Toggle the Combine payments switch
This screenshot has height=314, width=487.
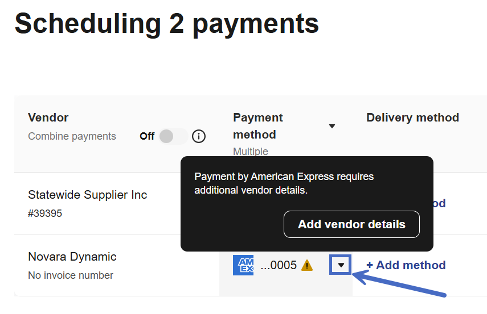[x=173, y=136]
